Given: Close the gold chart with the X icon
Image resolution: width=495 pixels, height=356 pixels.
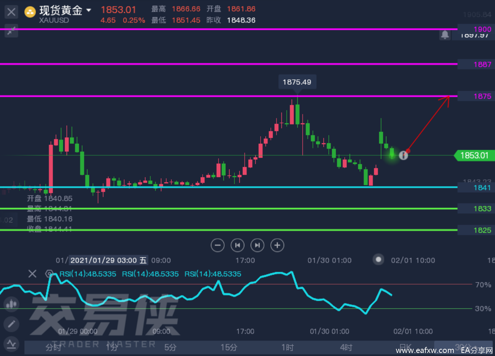Looking at the screenshot, I should point(11,12).
